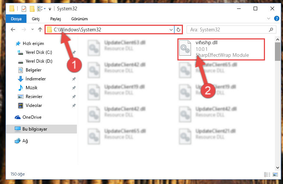Open the Explorer help icon

276,18
